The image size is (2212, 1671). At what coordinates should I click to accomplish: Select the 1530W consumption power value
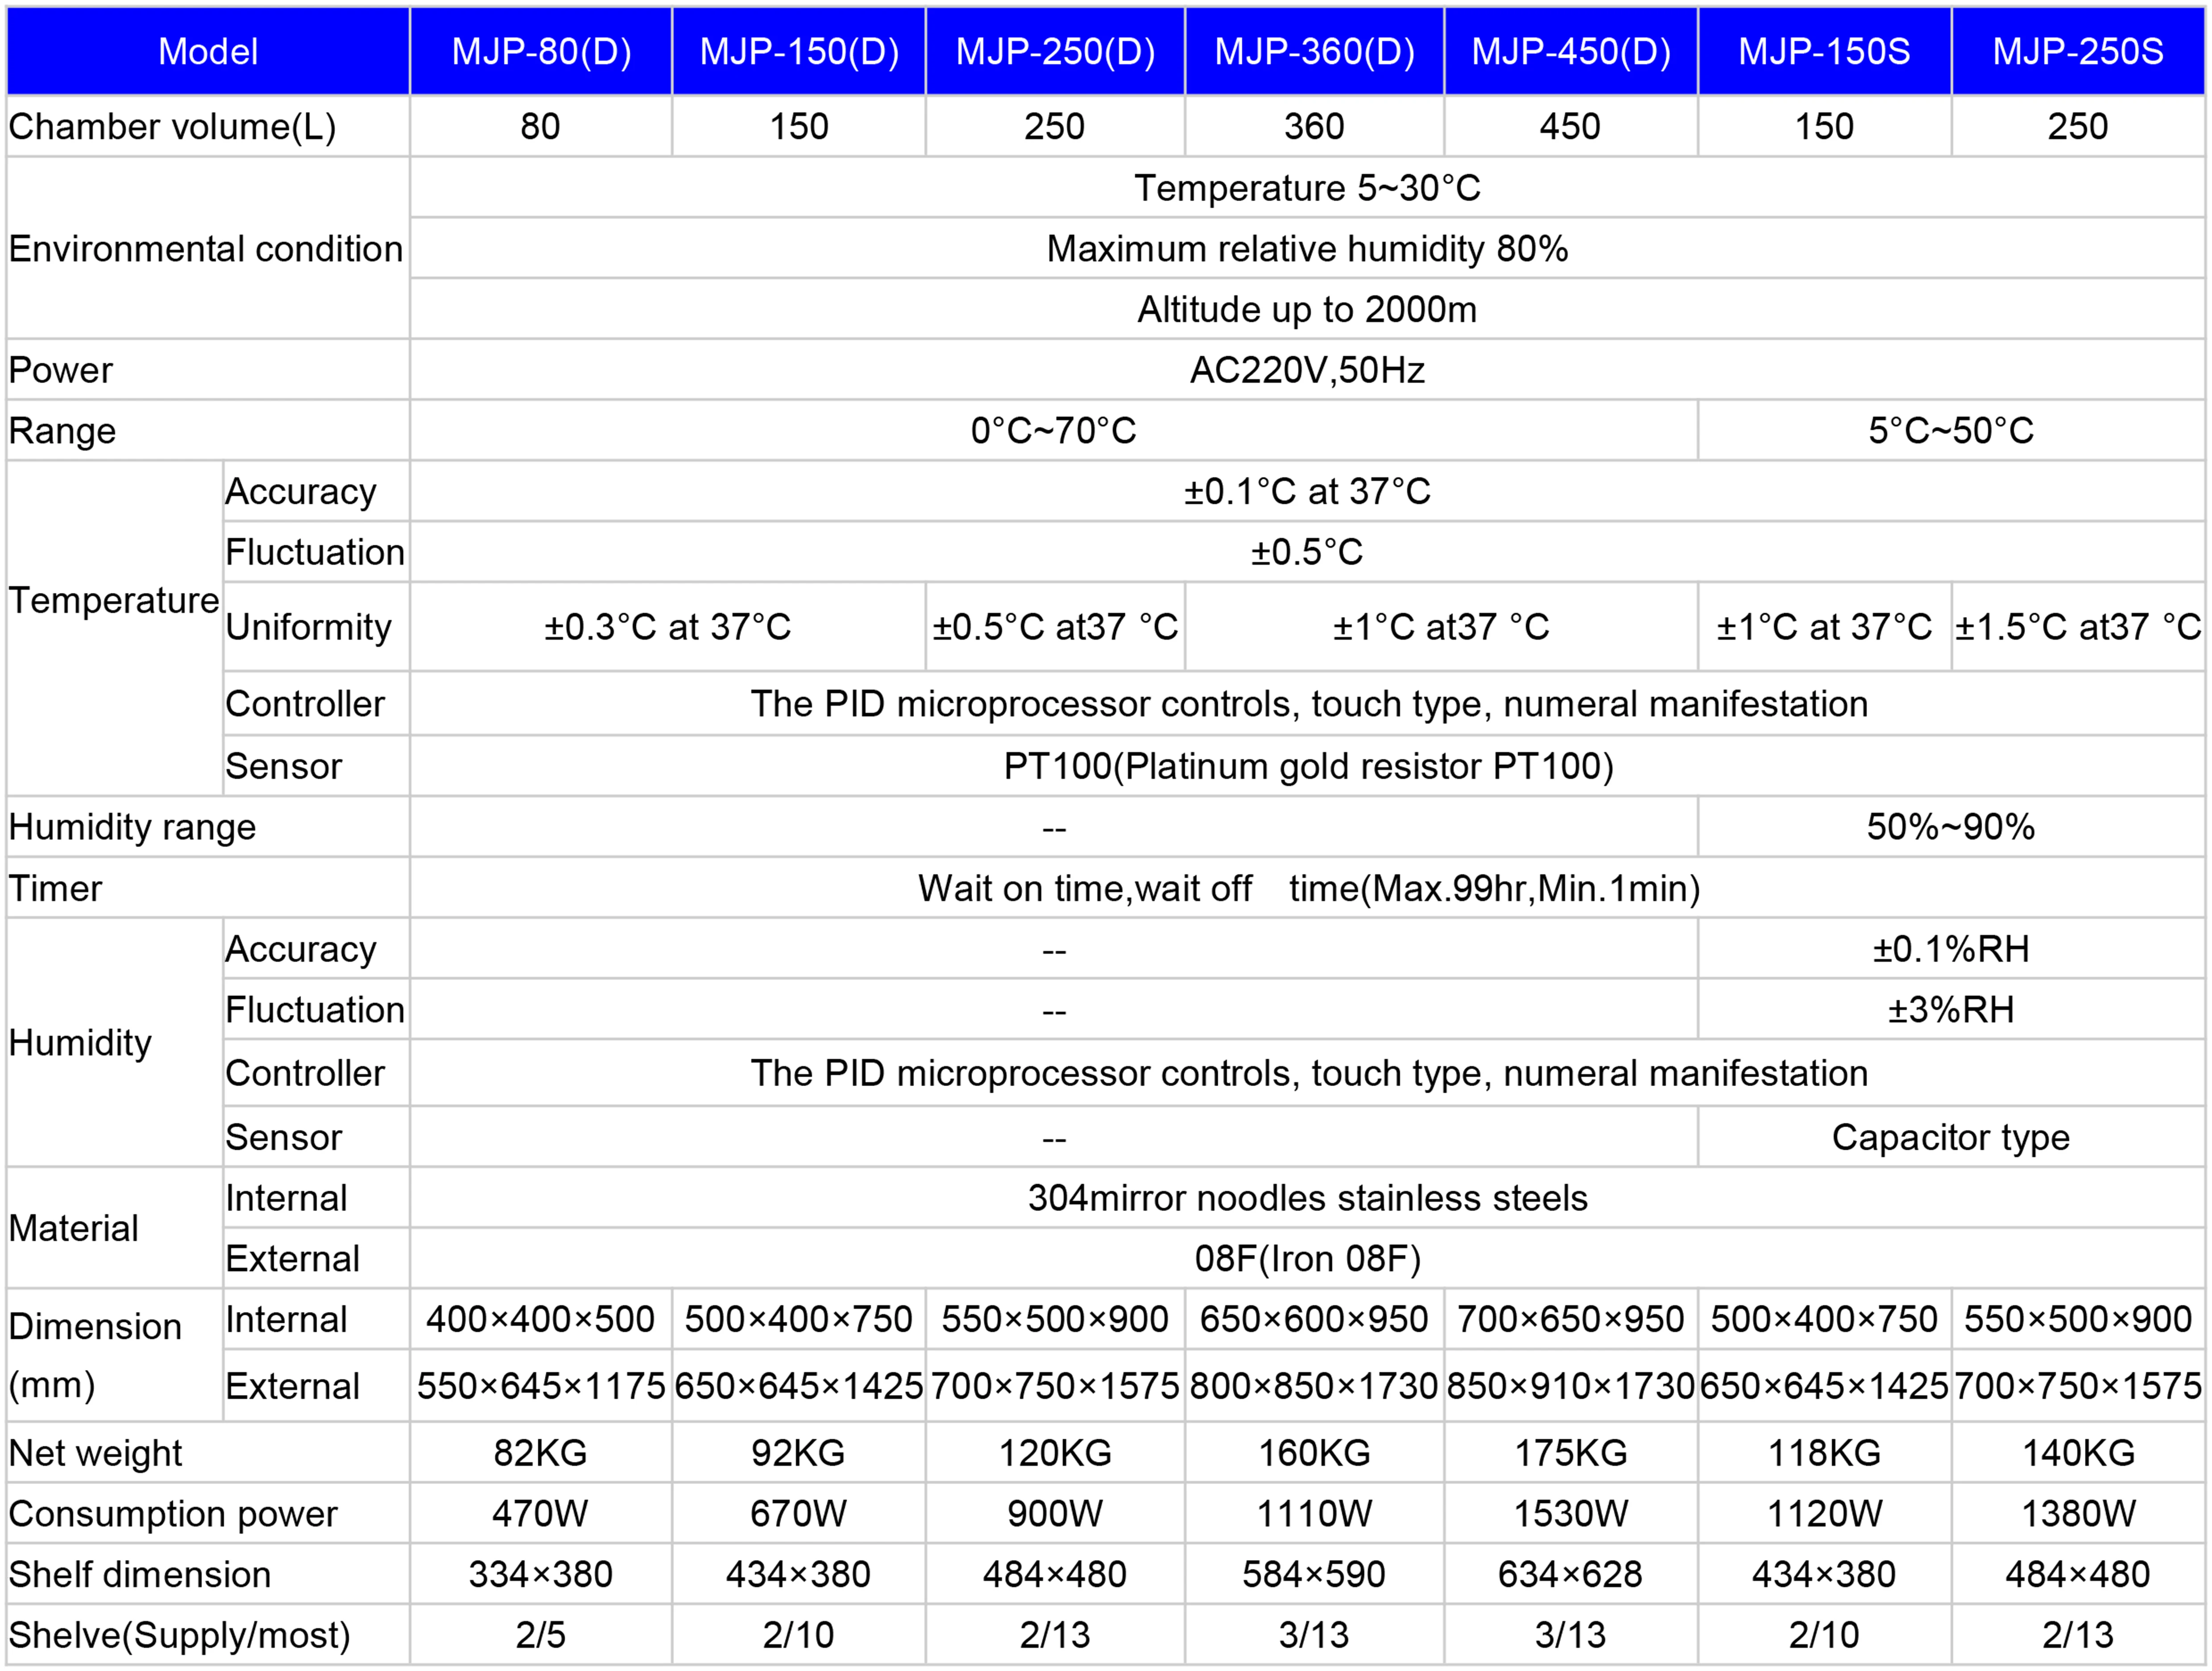[x=1570, y=1514]
